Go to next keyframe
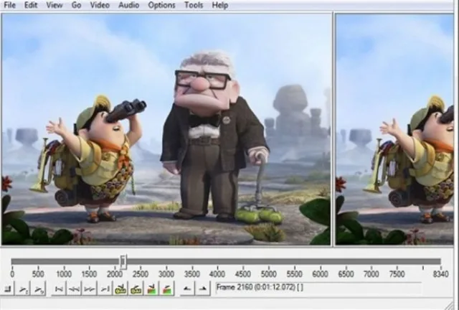This screenshot has height=310, width=459. [136, 289]
